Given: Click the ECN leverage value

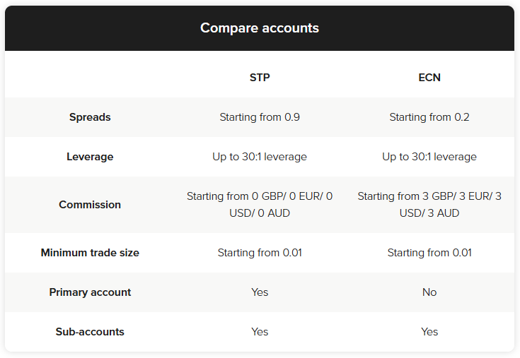Looking at the screenshot, I should [x=429, y=157].
